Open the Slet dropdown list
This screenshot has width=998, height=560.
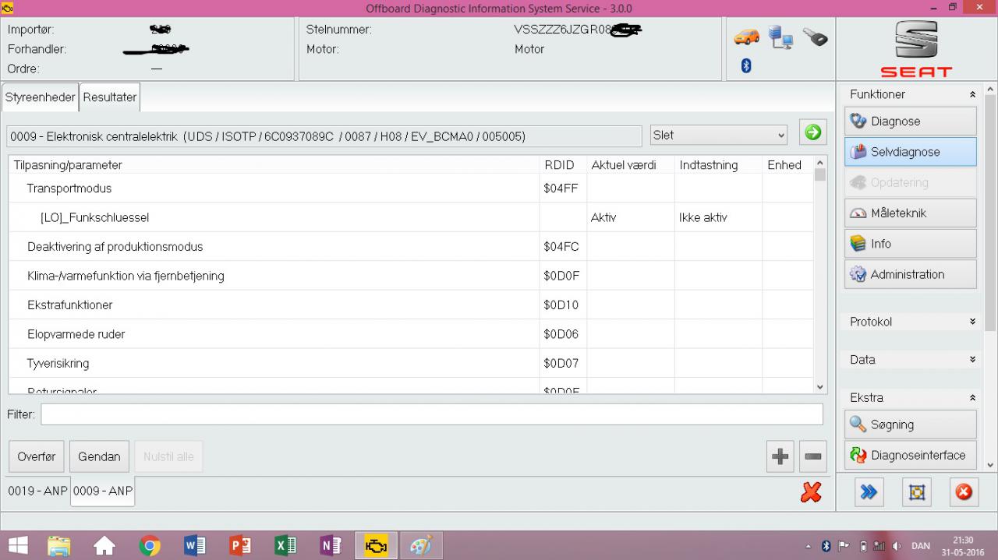(719, 135)
